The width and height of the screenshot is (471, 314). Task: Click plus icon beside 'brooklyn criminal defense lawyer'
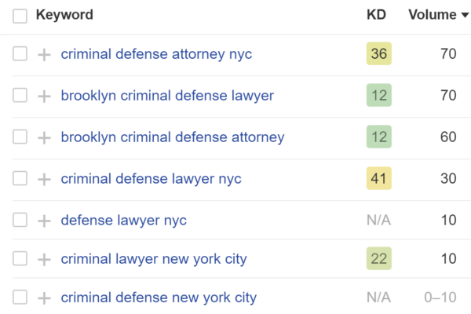pyautogui.click(x=44, y=97)
